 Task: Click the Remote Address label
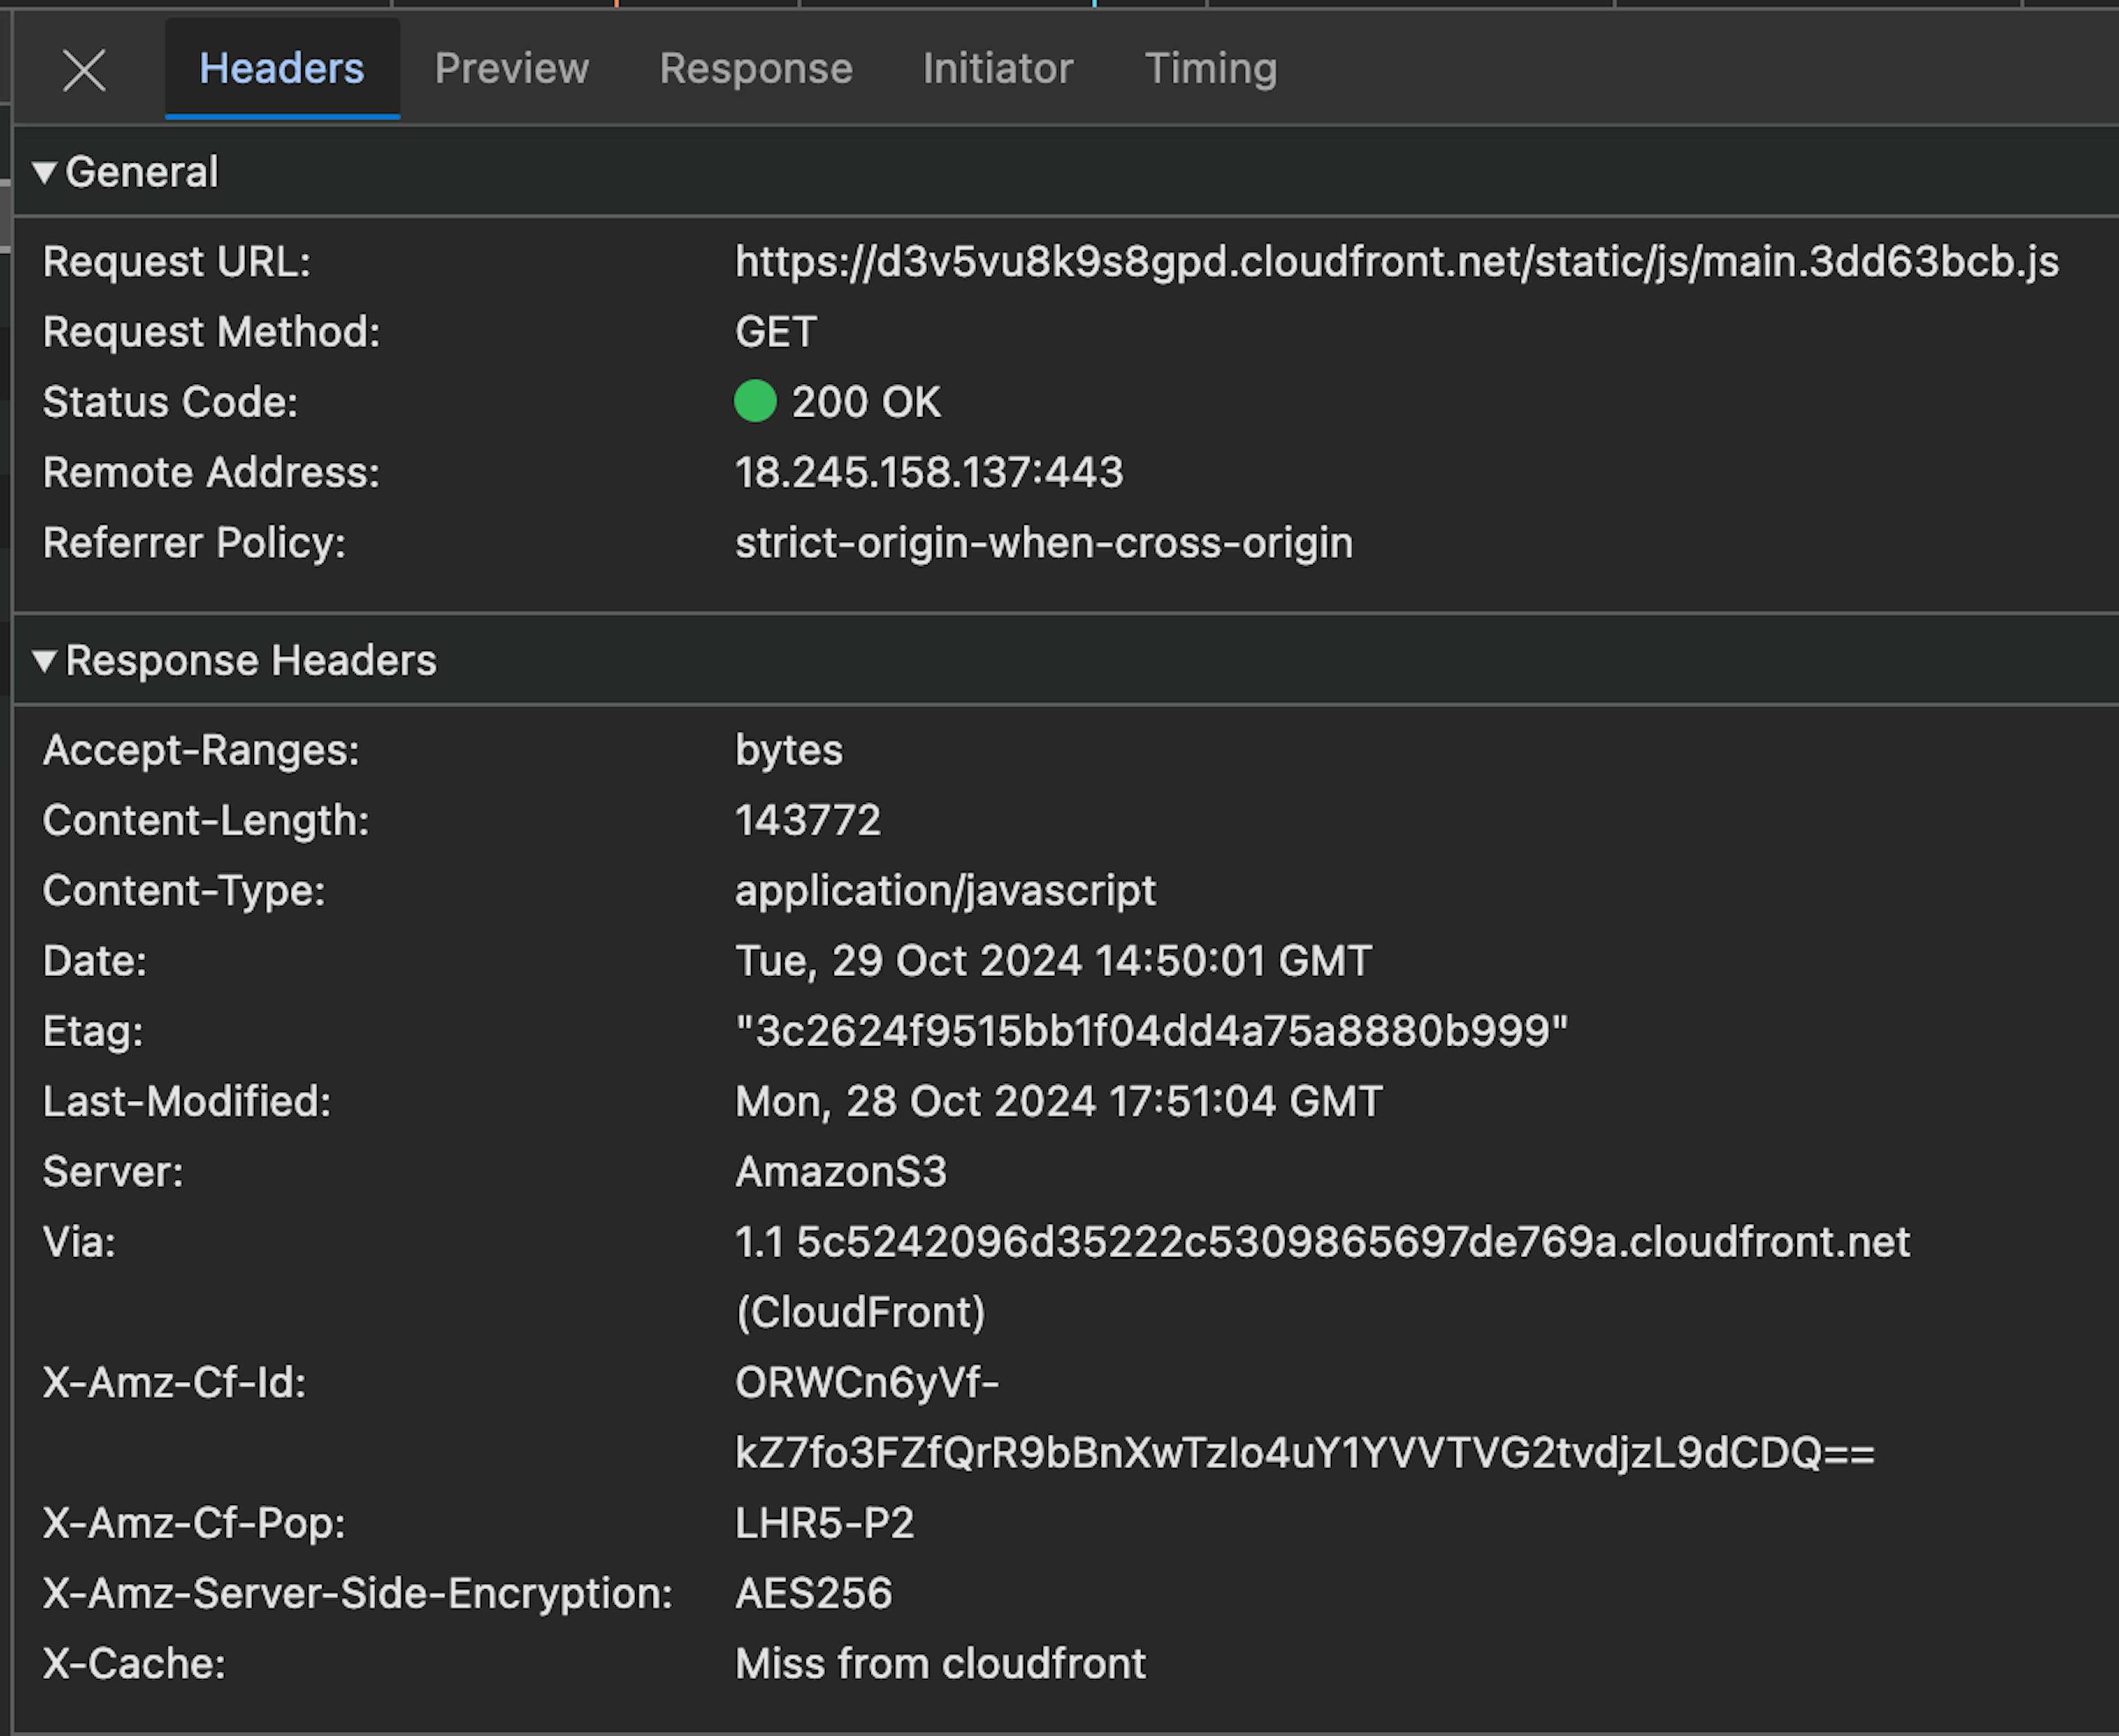(212, 472)
